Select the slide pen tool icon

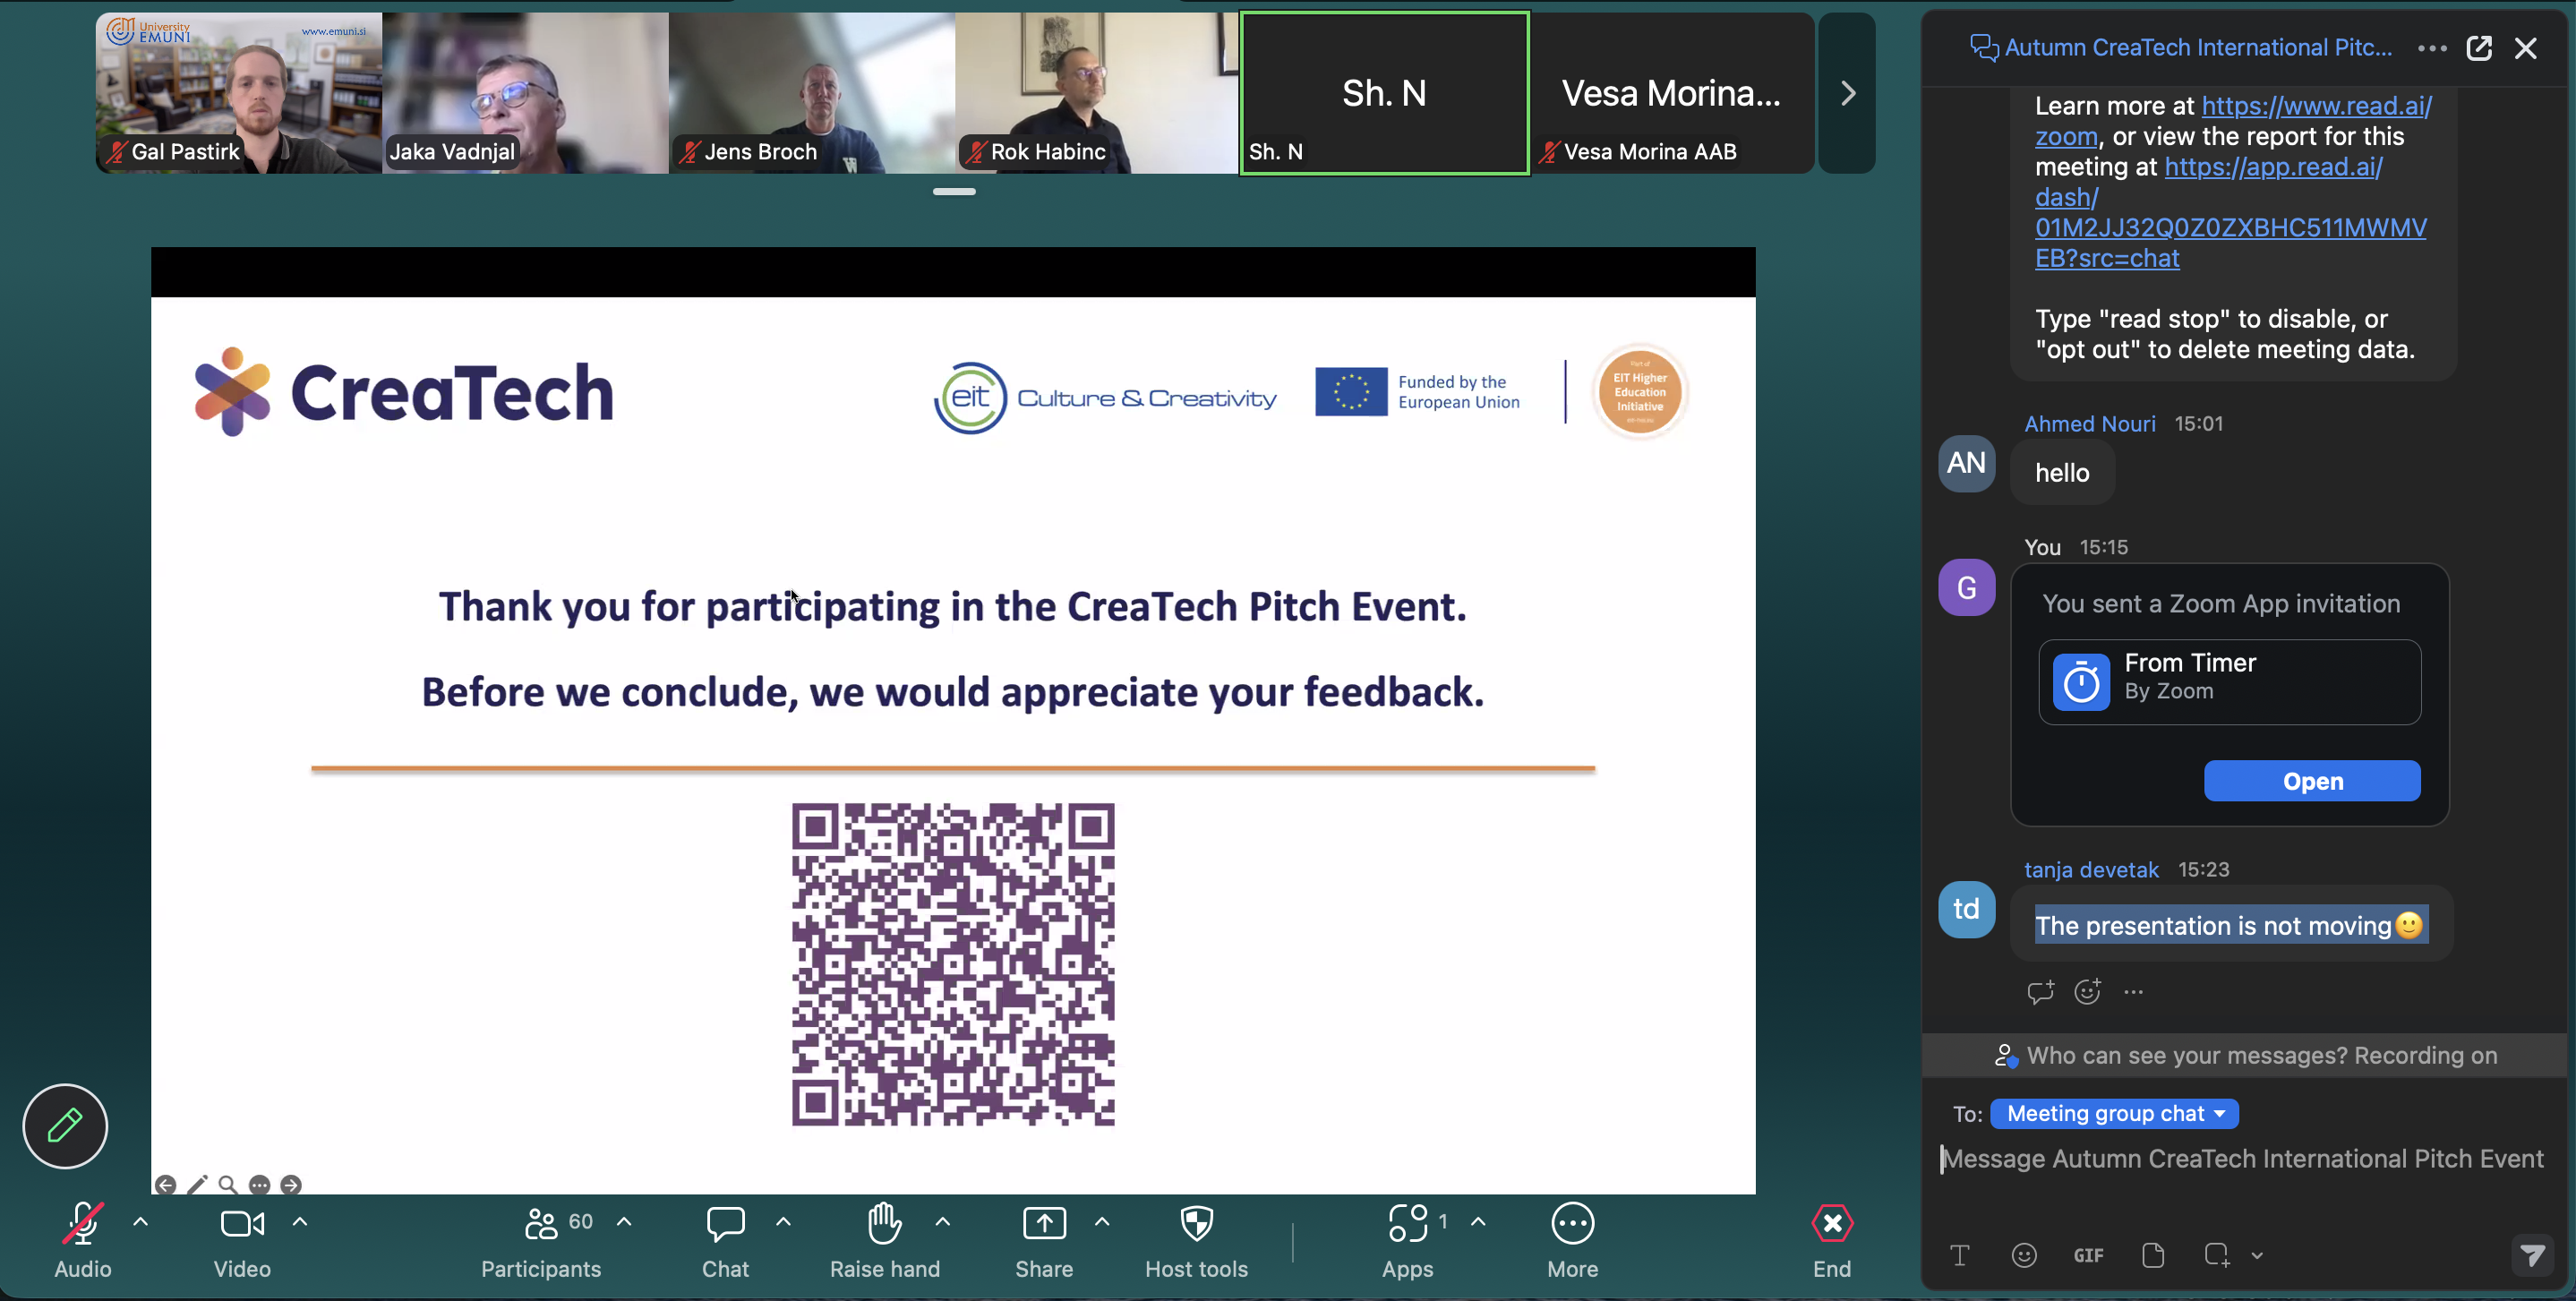[198, 1185]
